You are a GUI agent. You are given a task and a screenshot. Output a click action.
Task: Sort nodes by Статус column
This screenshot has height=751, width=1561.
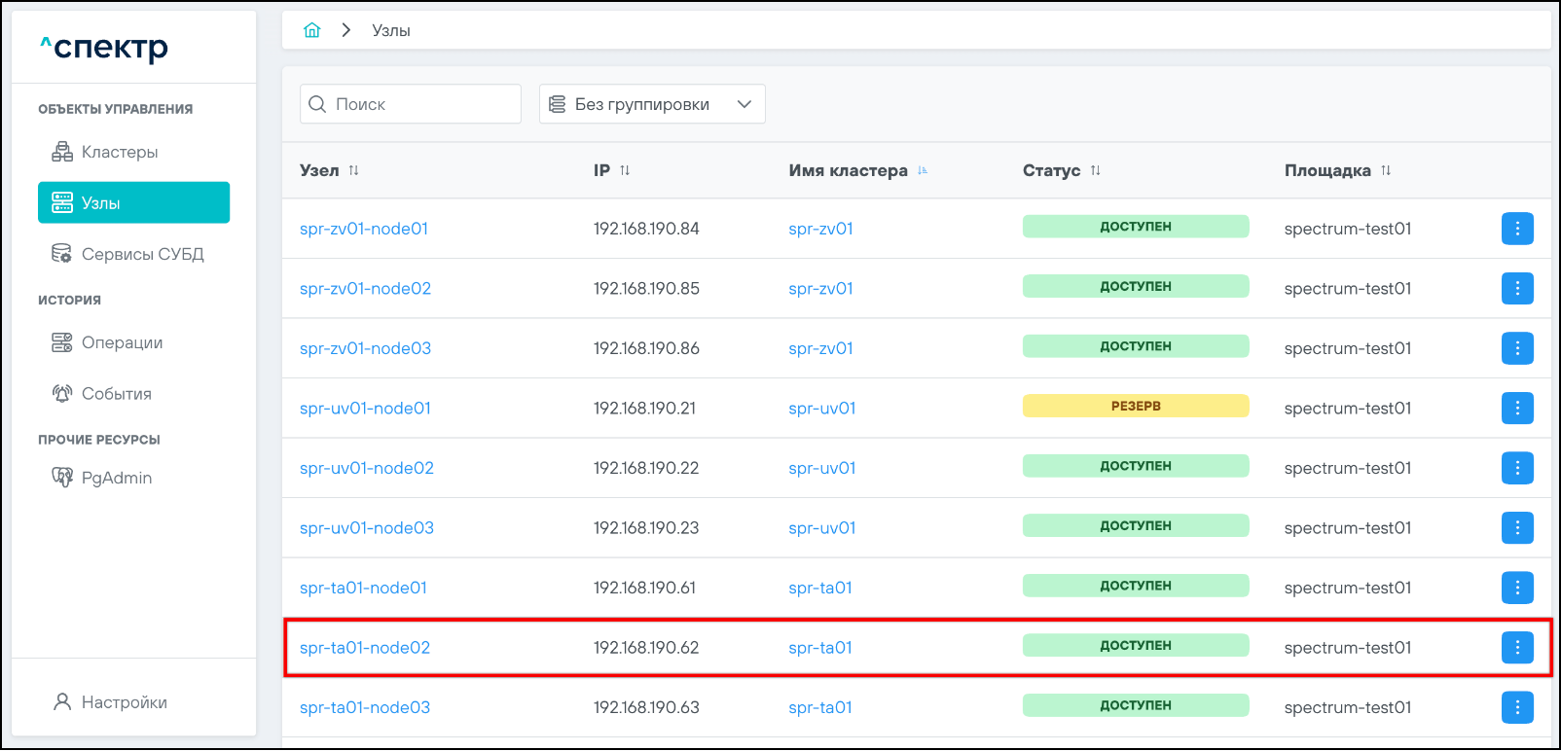(x=1095, y=170)
